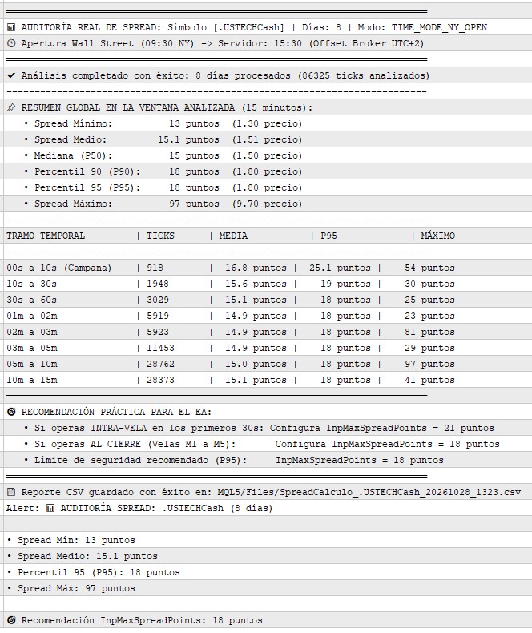Select the Spread Máximo 97 puntos line
532x633 pixels.
pyautogui.click(x=268, y=204)
